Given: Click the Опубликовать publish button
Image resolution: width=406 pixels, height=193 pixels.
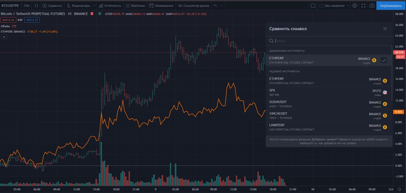Looking at the screenshot, I should point(391,6).
